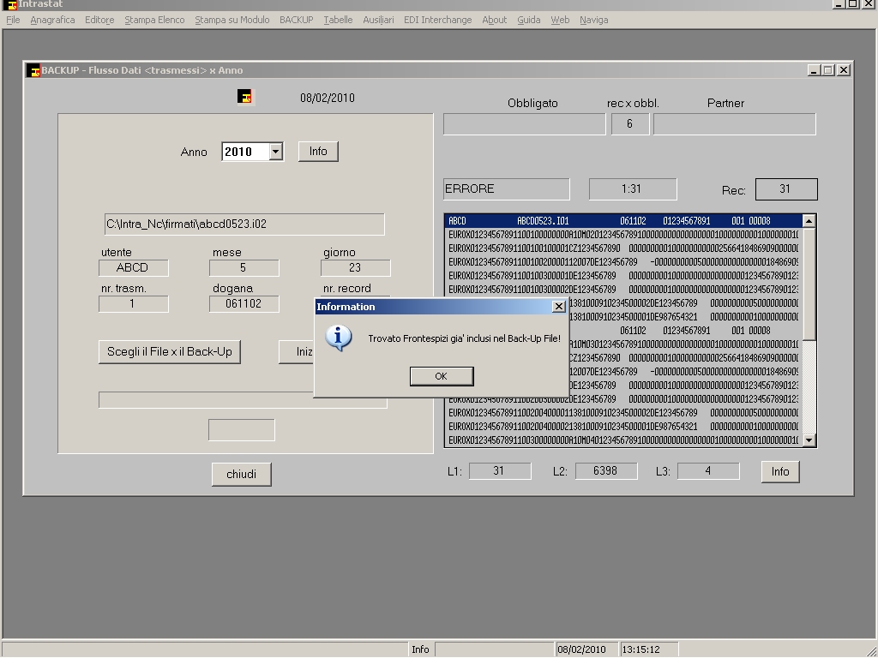Screen dimensions: 878x658
Task: Click the L2 field showing 6398
Action: 606,471
